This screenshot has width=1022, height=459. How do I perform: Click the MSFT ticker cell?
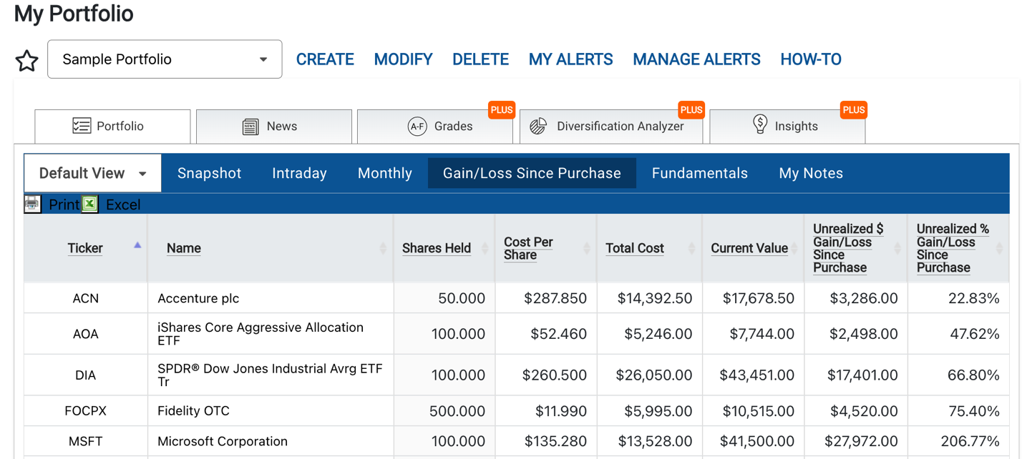pyautogui.click(x=86, y=441)
